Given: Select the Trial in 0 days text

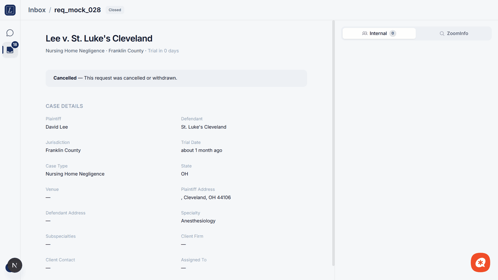Looking at the screenshot, I should (x=163, y=51).
